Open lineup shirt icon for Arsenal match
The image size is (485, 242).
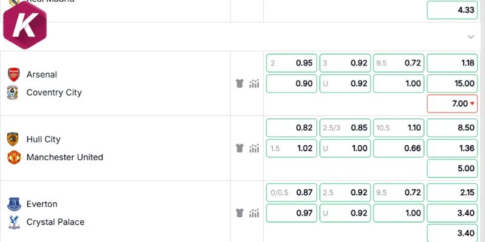239,83
